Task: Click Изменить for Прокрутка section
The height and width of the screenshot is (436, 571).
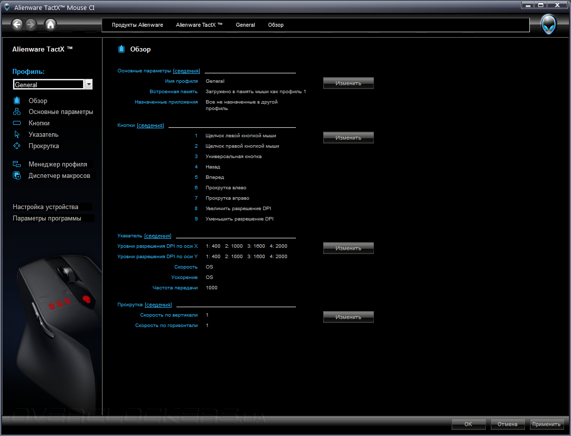Action: [x=348, y=317]
